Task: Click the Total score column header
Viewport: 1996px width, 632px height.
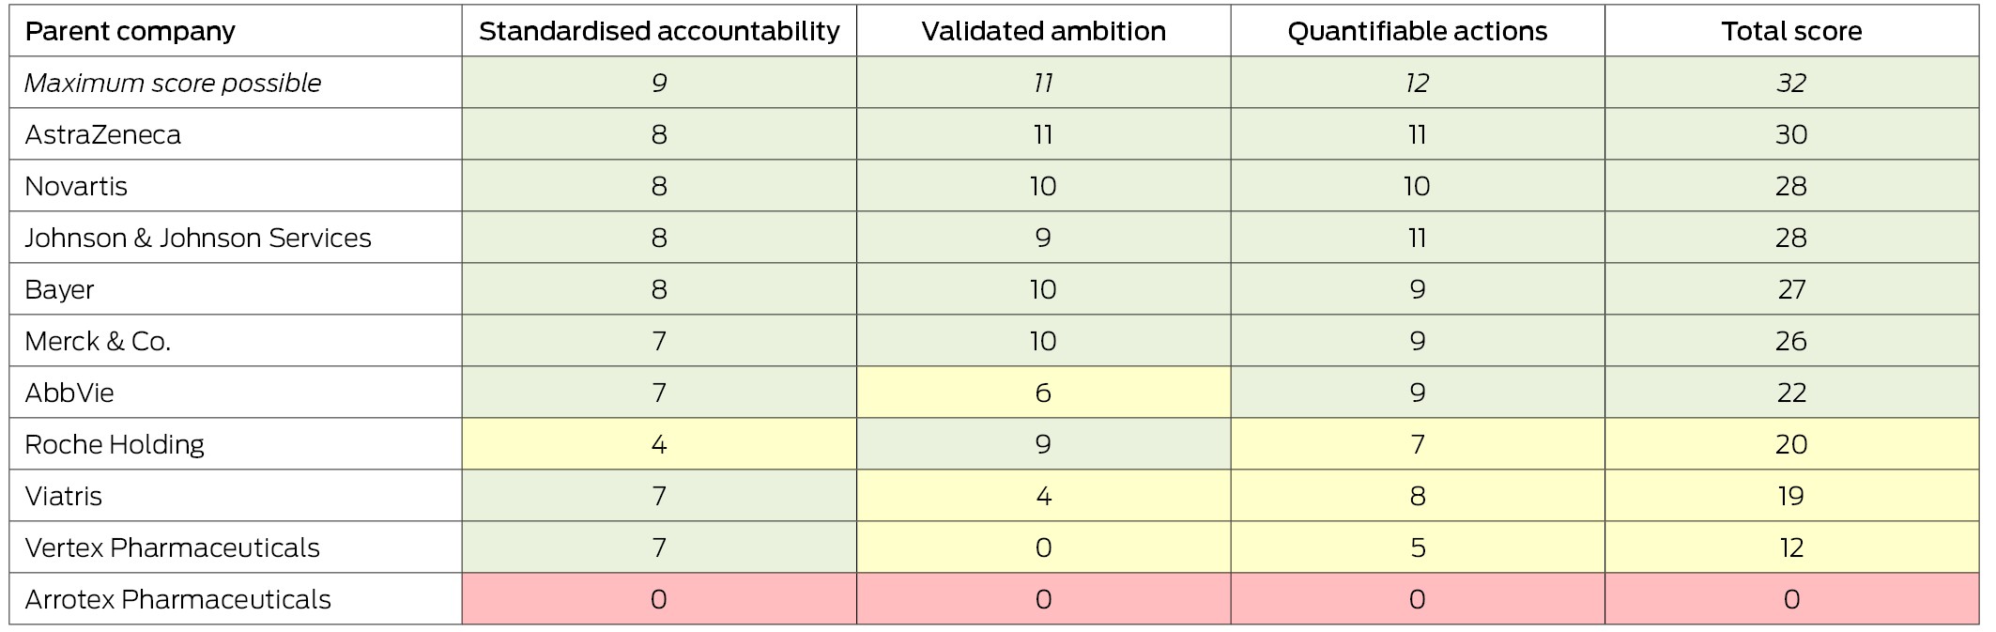Action: [1790, 31]
